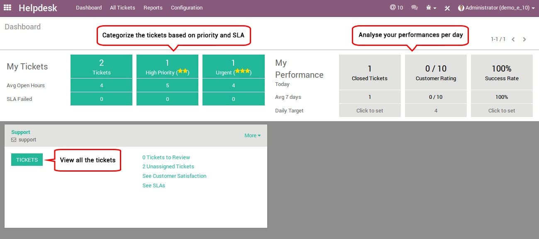Viewport: 539px width, 239px height.
Task: Open the apps menu grid icon
Action: pos(7,7)
